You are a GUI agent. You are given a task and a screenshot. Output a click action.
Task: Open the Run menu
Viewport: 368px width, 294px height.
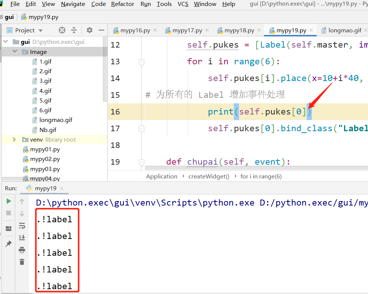(x=145, y=4)
